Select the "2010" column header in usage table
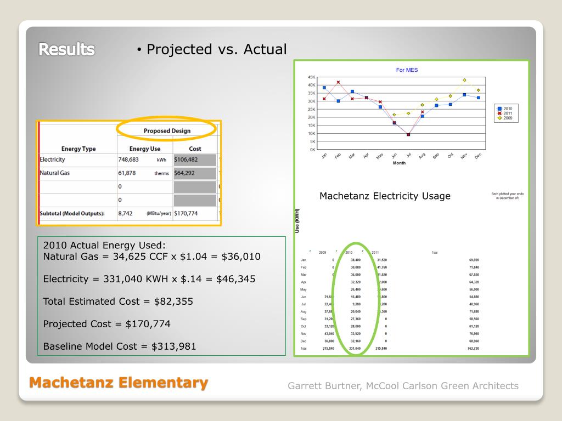This screenshot has height=421, width=562. point(349,252)
